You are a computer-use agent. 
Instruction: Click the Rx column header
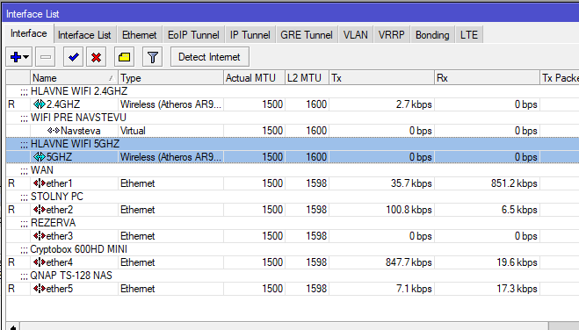[x=487, y=78]
